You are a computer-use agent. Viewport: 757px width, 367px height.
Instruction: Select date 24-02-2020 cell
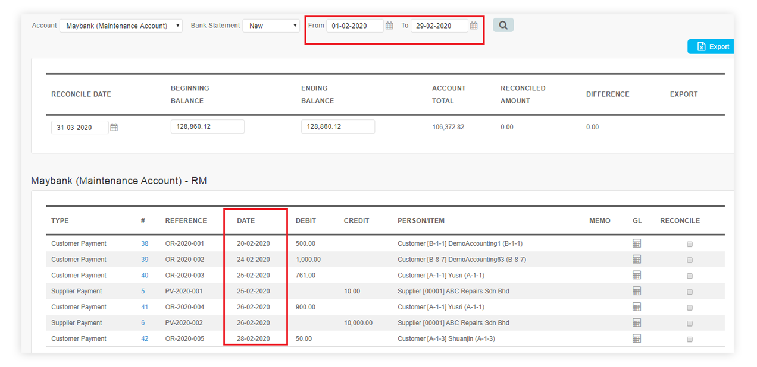254,260
